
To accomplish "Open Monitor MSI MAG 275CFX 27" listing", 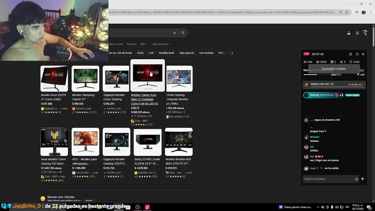I will pos(179,153).
